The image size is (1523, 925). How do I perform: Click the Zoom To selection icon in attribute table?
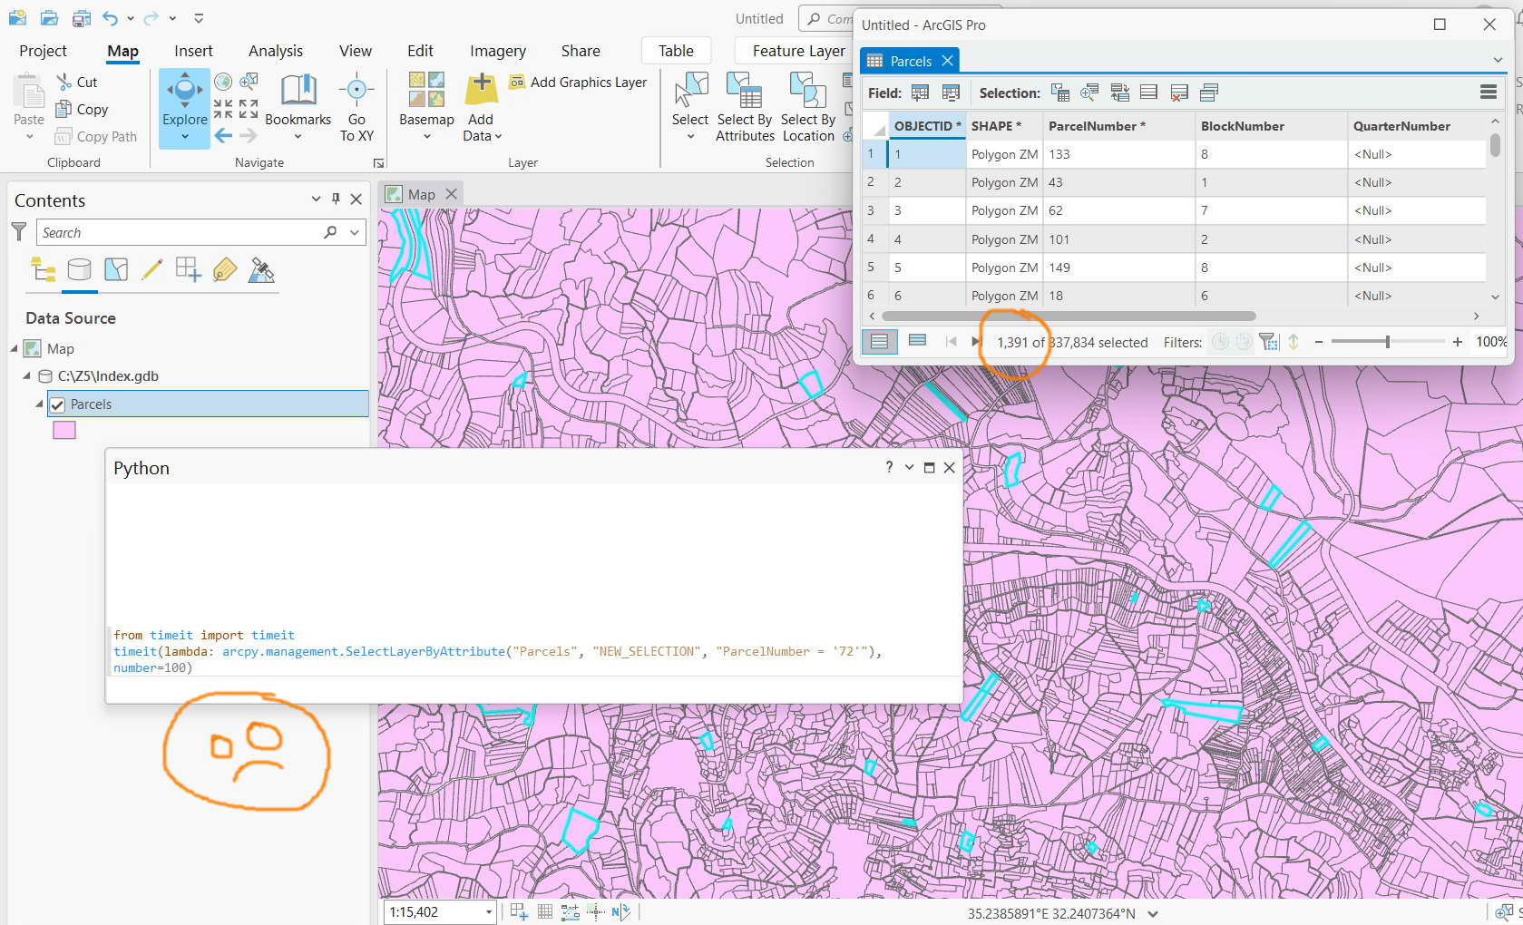point(1089,92)
